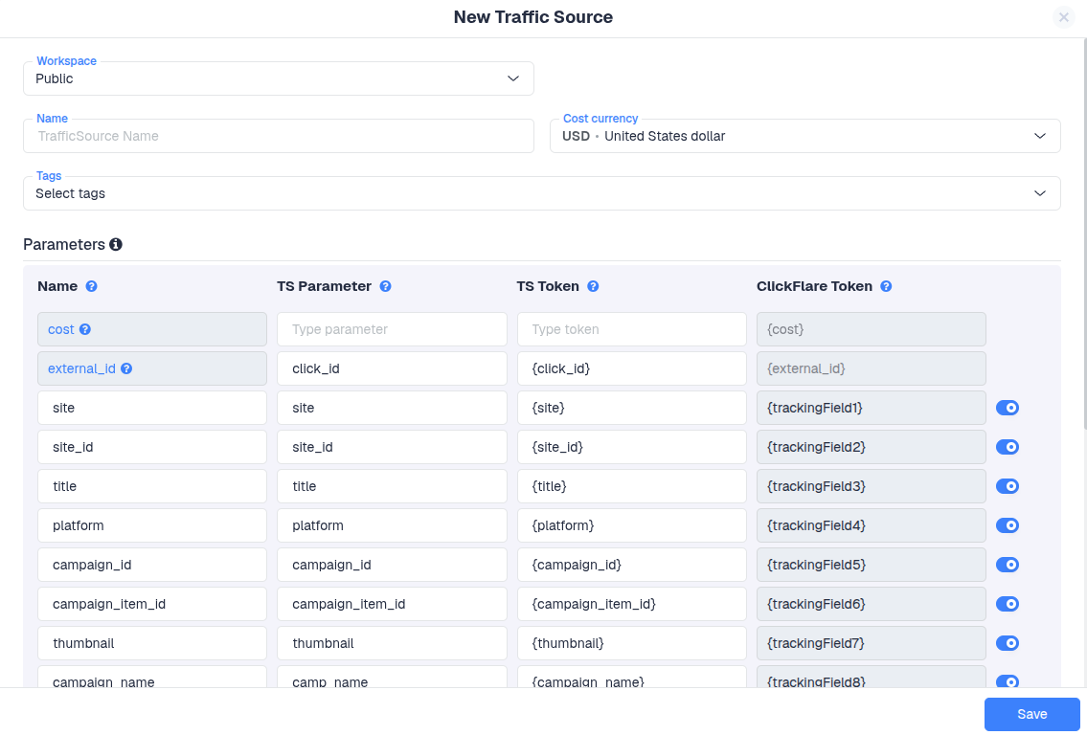Click the {trackingField1} token field
This screenshot has width=1087, height=735.
872,408
